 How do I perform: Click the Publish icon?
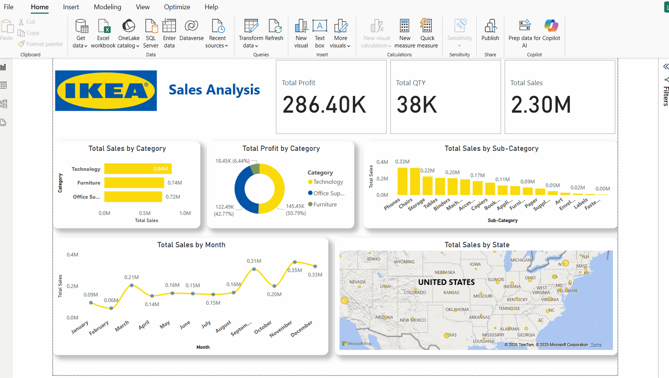point(490,26)
